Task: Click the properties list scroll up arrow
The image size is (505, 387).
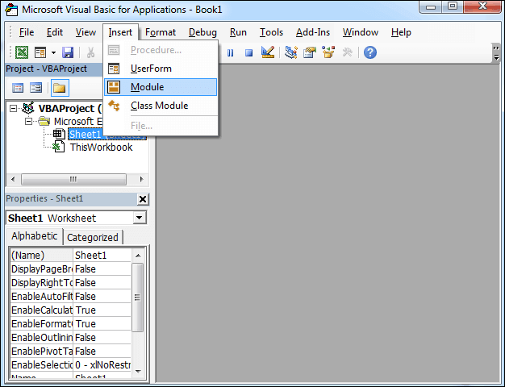Action: 138,256
